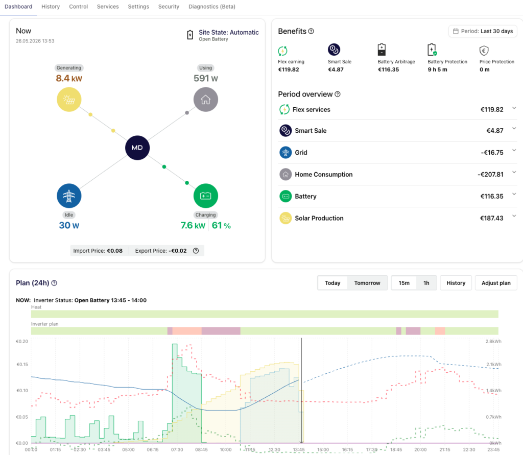This screenshot has height=455, width=523.
Task: Click the Smart Sale benefit icon
Action: (334, 50)
